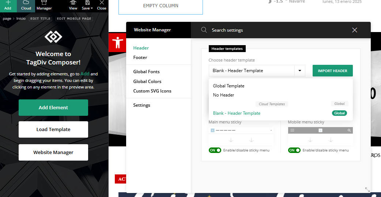381x197 pixels.
Task: Click the main menu sticky preview
Action: (x=241, y=136)
